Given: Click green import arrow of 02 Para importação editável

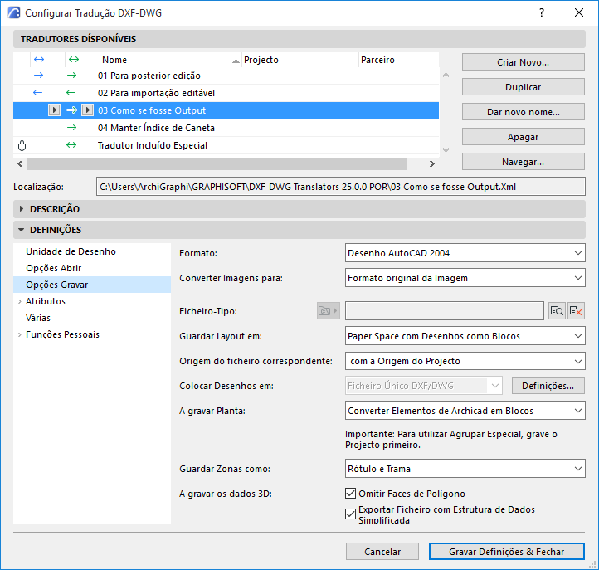Looking at the screenshot, I should 71,92.
